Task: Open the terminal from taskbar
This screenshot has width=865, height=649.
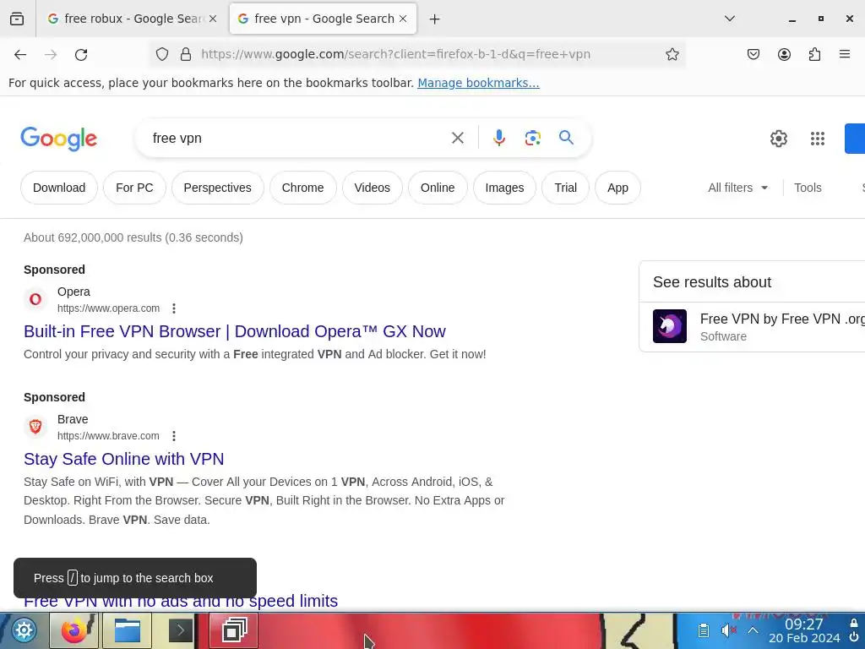Action: pyautogui.click(x=181, y=630)
